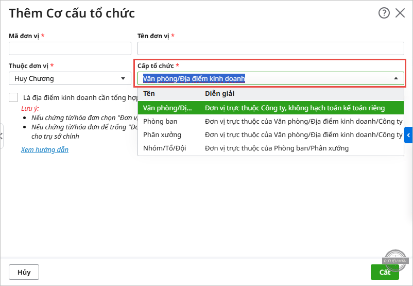Tick the Là địa điểm kinh doanh checkbox

[x=13, y=97]
